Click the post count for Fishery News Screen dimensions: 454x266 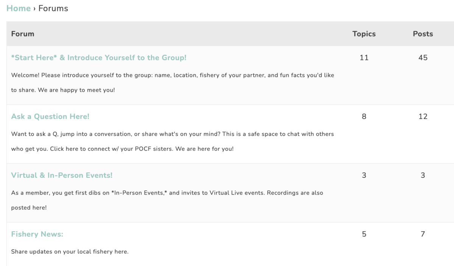click(x=423, y=234)
